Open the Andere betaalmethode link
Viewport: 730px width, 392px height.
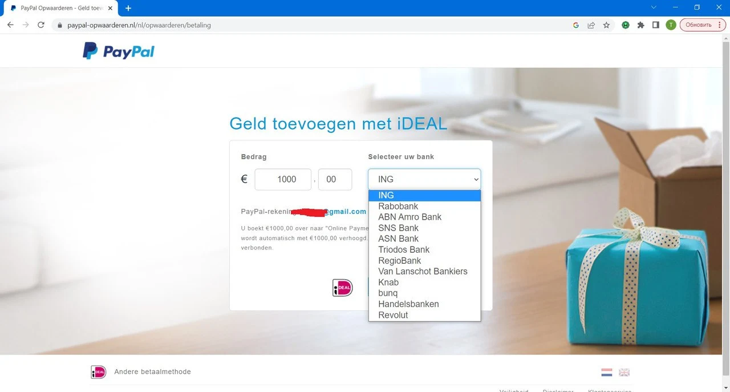(x=152, y=372)
